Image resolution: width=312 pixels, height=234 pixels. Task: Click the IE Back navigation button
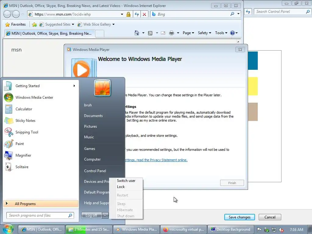[7, 14]
